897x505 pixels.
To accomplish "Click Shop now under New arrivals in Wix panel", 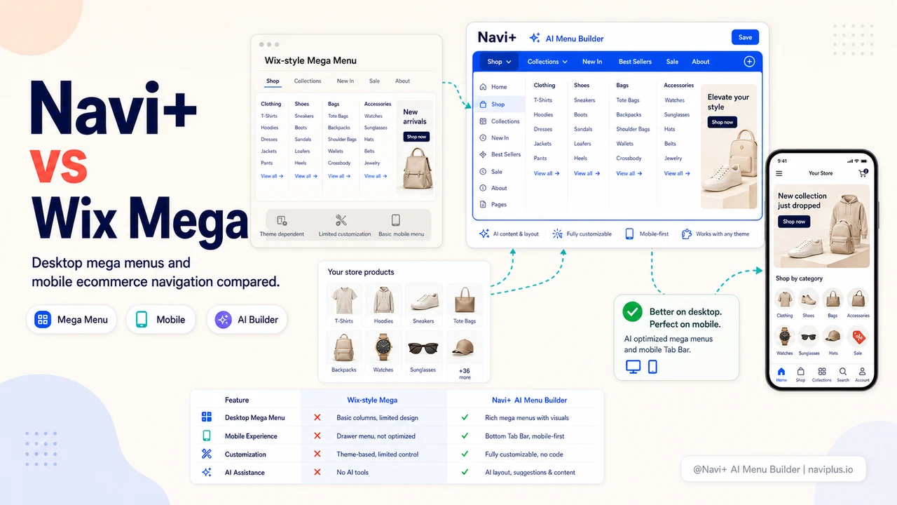I will [416, 137].
